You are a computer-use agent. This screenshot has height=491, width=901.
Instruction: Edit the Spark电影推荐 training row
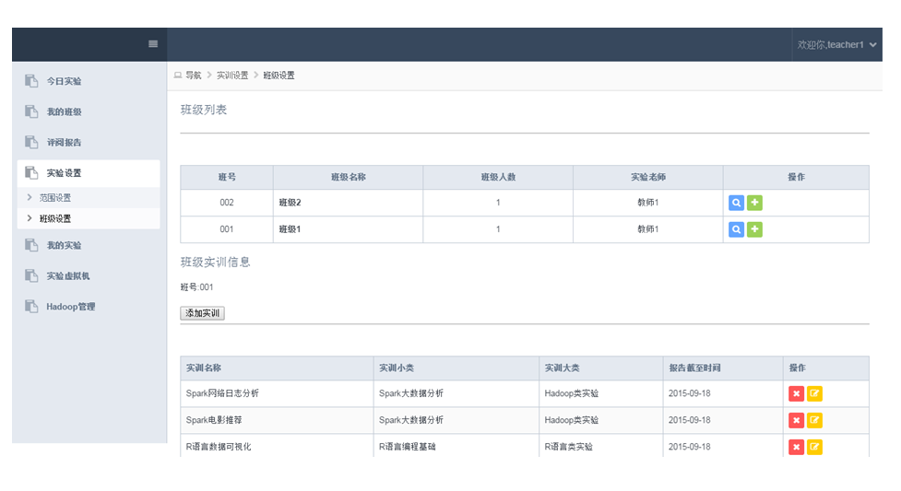pyautogui.click(x=814, y=421)
